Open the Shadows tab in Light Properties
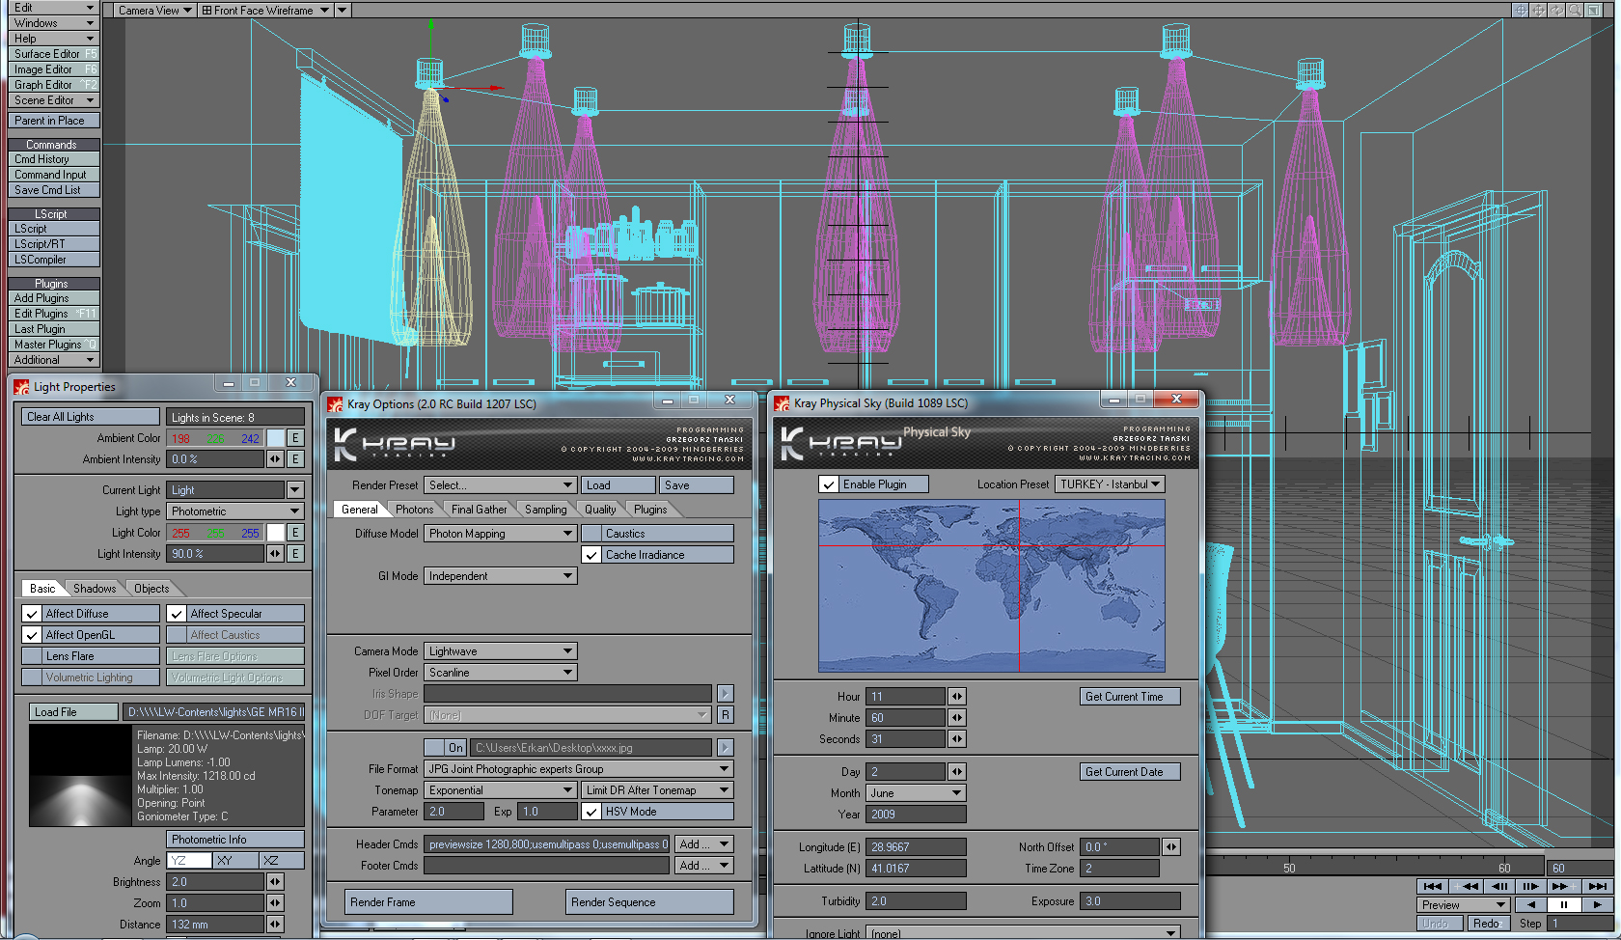1621x940 pixels. pos(95,589)
